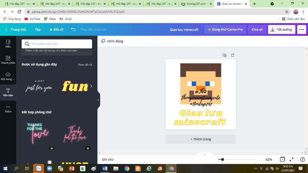The image size is (308, 173).
Task: Click the Tìm kiếm văn bản search field
Action: click(x=57, y=44)
